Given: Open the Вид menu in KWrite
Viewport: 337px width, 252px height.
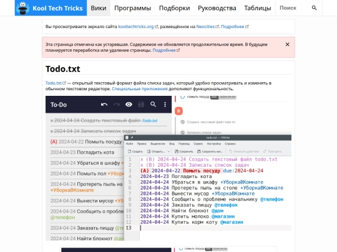Looking at the screenshot, I should pyautogui.click(x=172, y=144).
